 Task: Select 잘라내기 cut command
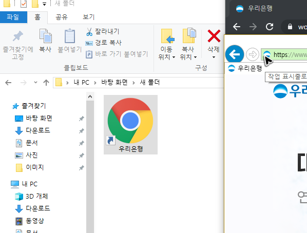coord(102,31)
